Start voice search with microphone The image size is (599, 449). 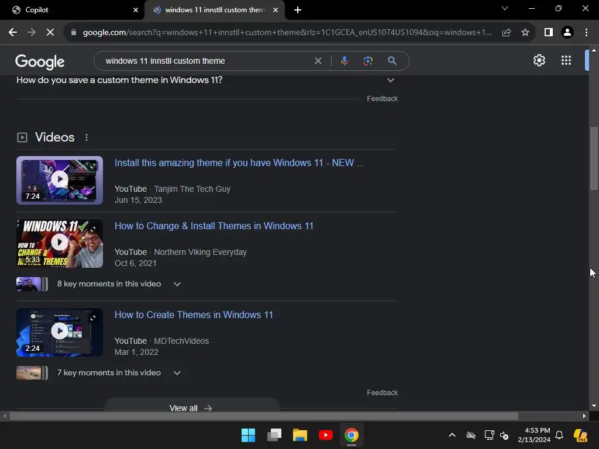[x=344, y=61]
